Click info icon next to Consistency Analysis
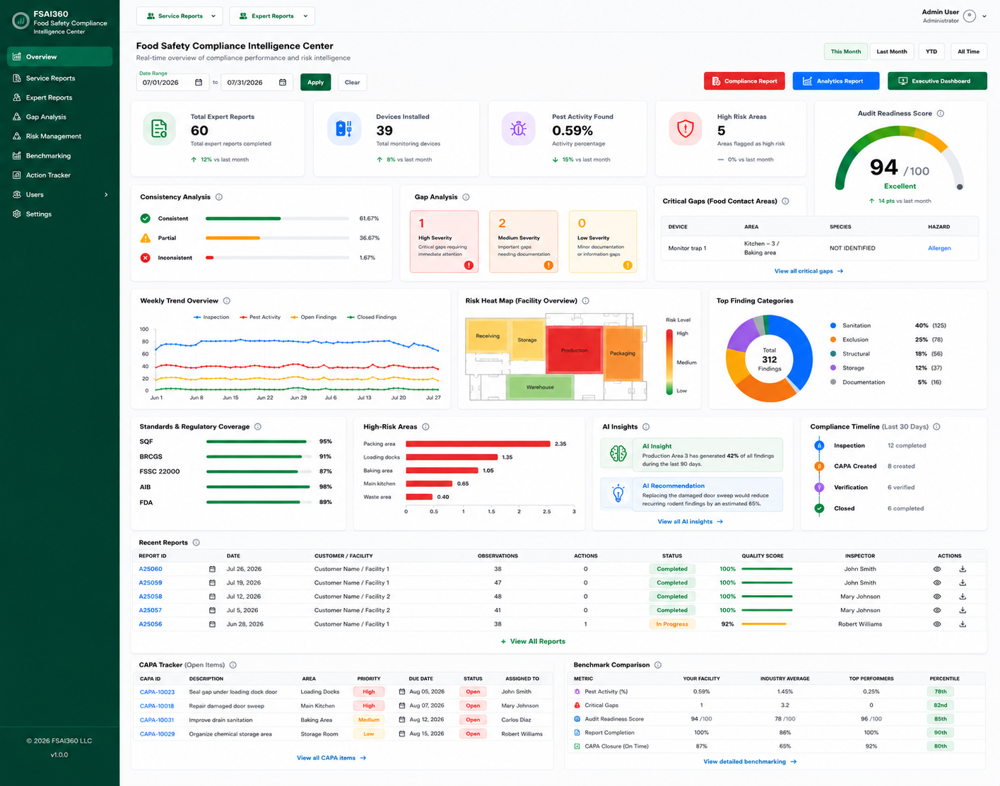The image size is (1000, 786). click(219, 197)
